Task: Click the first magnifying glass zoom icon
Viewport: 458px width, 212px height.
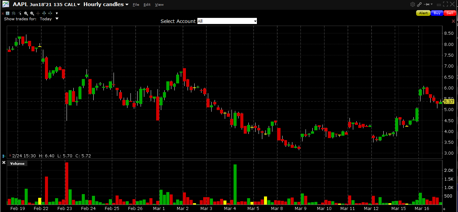Action: [x=26, y=13]
